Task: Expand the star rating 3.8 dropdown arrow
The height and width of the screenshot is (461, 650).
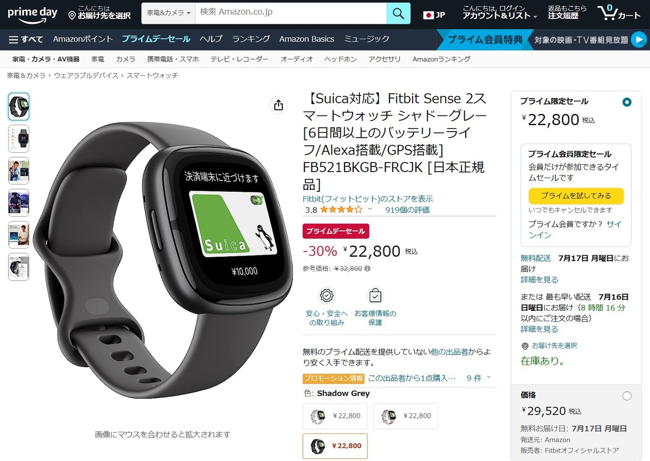Action: pyautogui.click(x=370, y=210)
